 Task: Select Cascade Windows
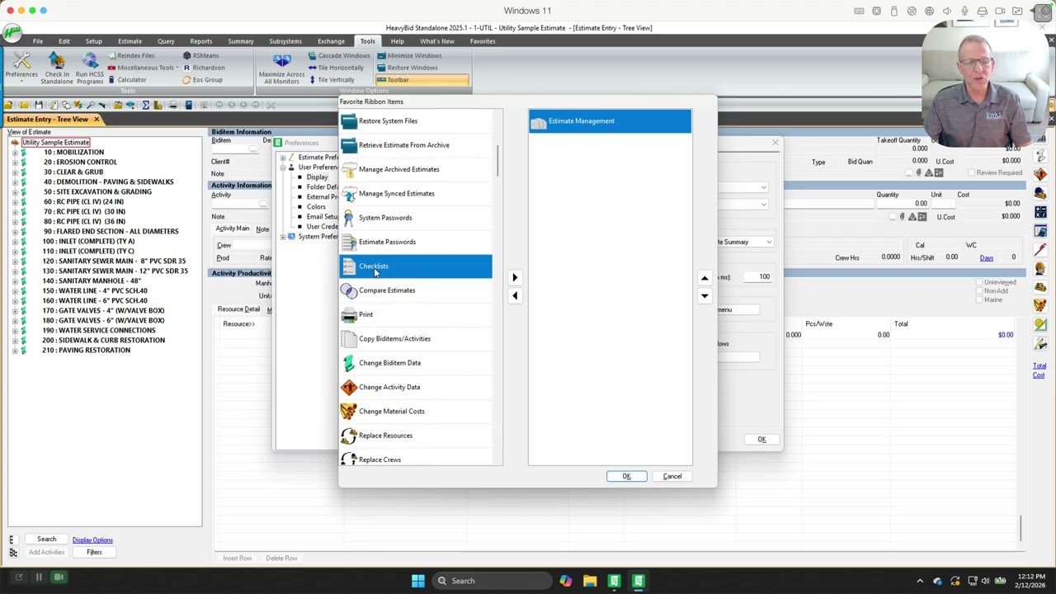coord(339,55)
